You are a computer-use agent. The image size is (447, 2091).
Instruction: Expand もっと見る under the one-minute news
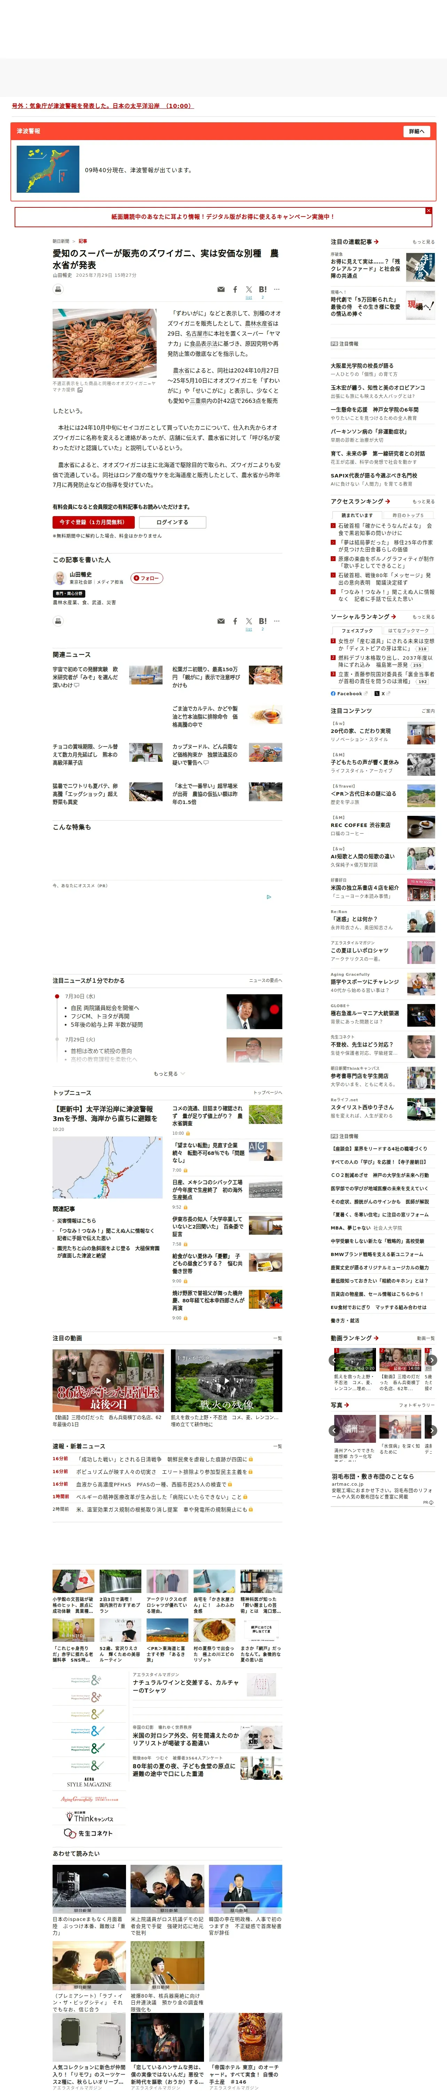(x=169, y=1074)
